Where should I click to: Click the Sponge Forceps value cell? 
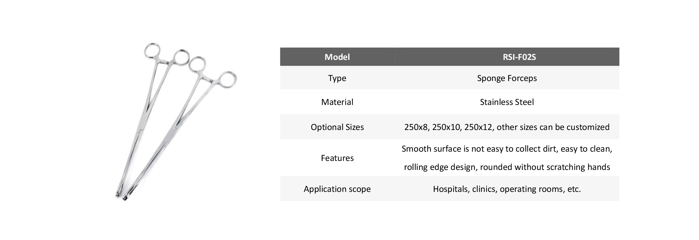click(x=507, y=78)
